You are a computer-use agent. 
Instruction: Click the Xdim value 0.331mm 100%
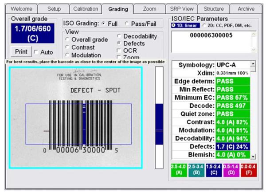(x=233, y=73)
